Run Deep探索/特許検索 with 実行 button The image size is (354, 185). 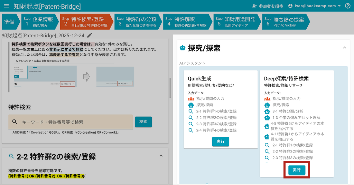[x=297, y=170]
